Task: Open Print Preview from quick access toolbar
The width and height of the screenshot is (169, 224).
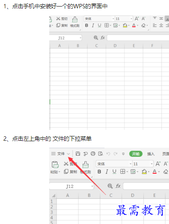Action: click(x=101, y=154)
